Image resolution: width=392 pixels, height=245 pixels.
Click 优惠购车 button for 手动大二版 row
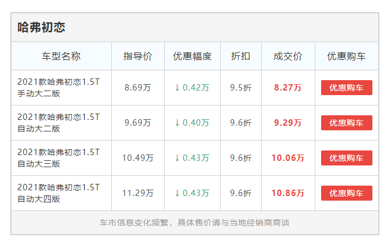tap(346, 88)
